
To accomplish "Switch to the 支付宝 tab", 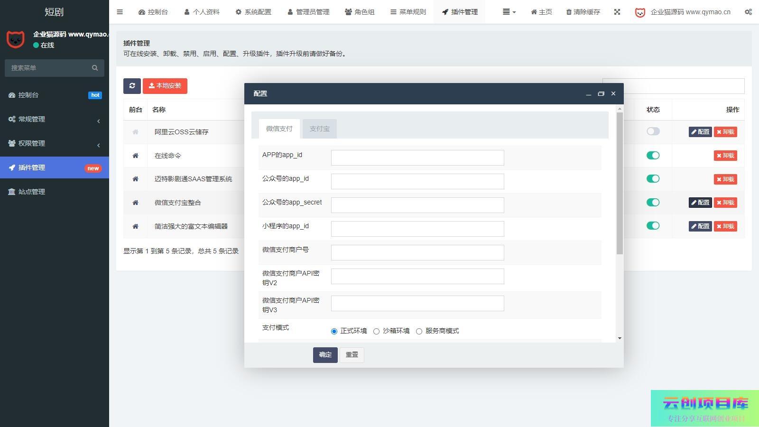I will click(x=319, y=129).
